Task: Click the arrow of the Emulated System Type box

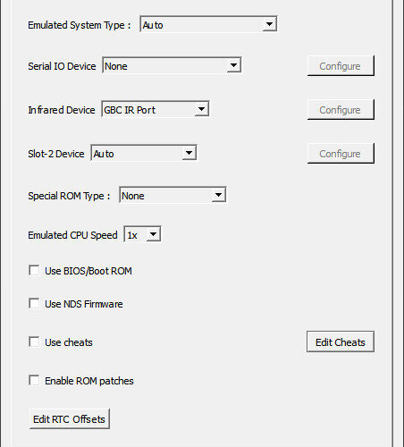Action: (269, 24)
